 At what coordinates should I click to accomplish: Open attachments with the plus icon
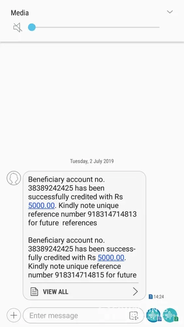coord(14,315)
